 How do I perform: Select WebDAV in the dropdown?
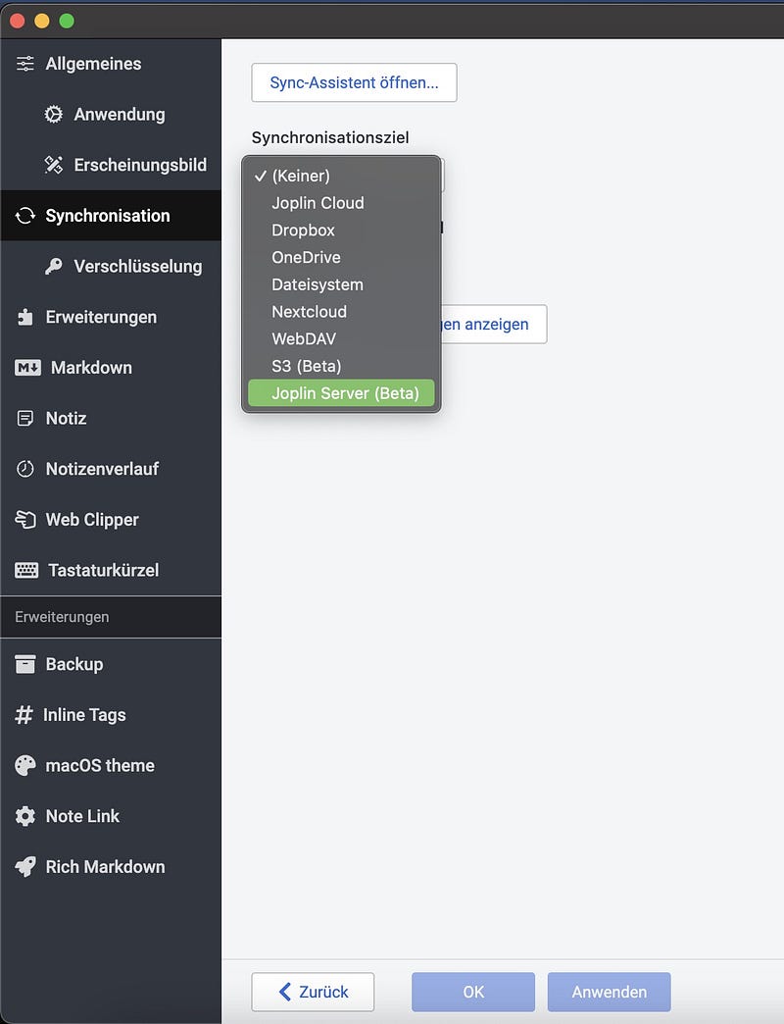pos(341,339)
